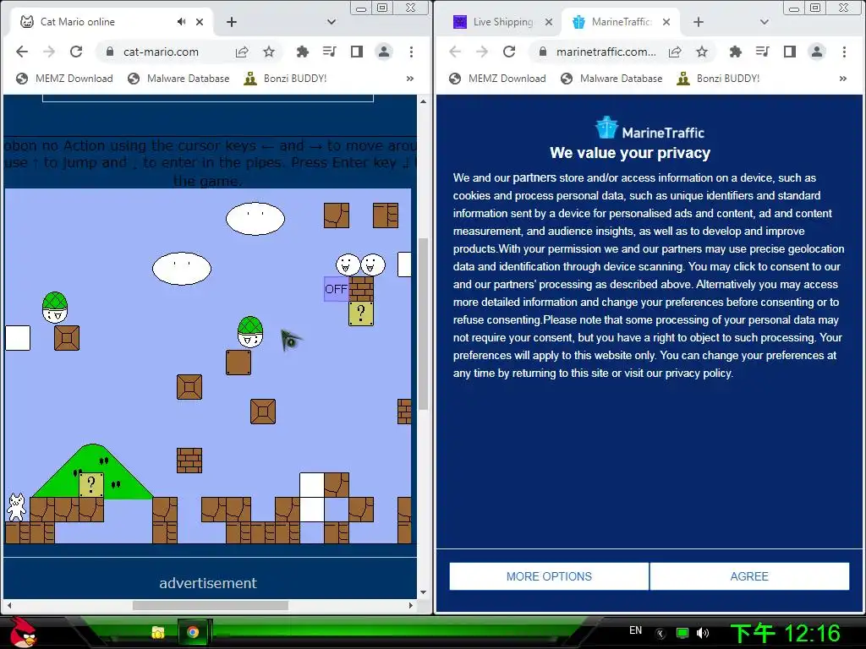Click MORE OPTIONS on the privacy dialog
The image size is (866, 649).
pyautogui.click(x=549, y=576)
